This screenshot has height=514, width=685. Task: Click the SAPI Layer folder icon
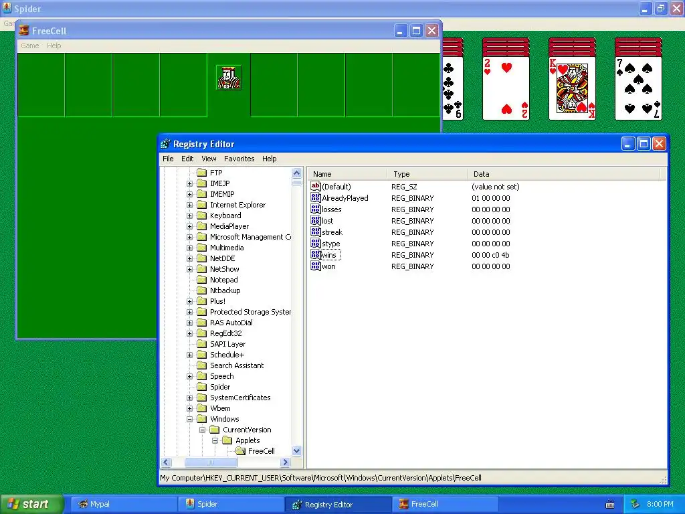(201, 344)
